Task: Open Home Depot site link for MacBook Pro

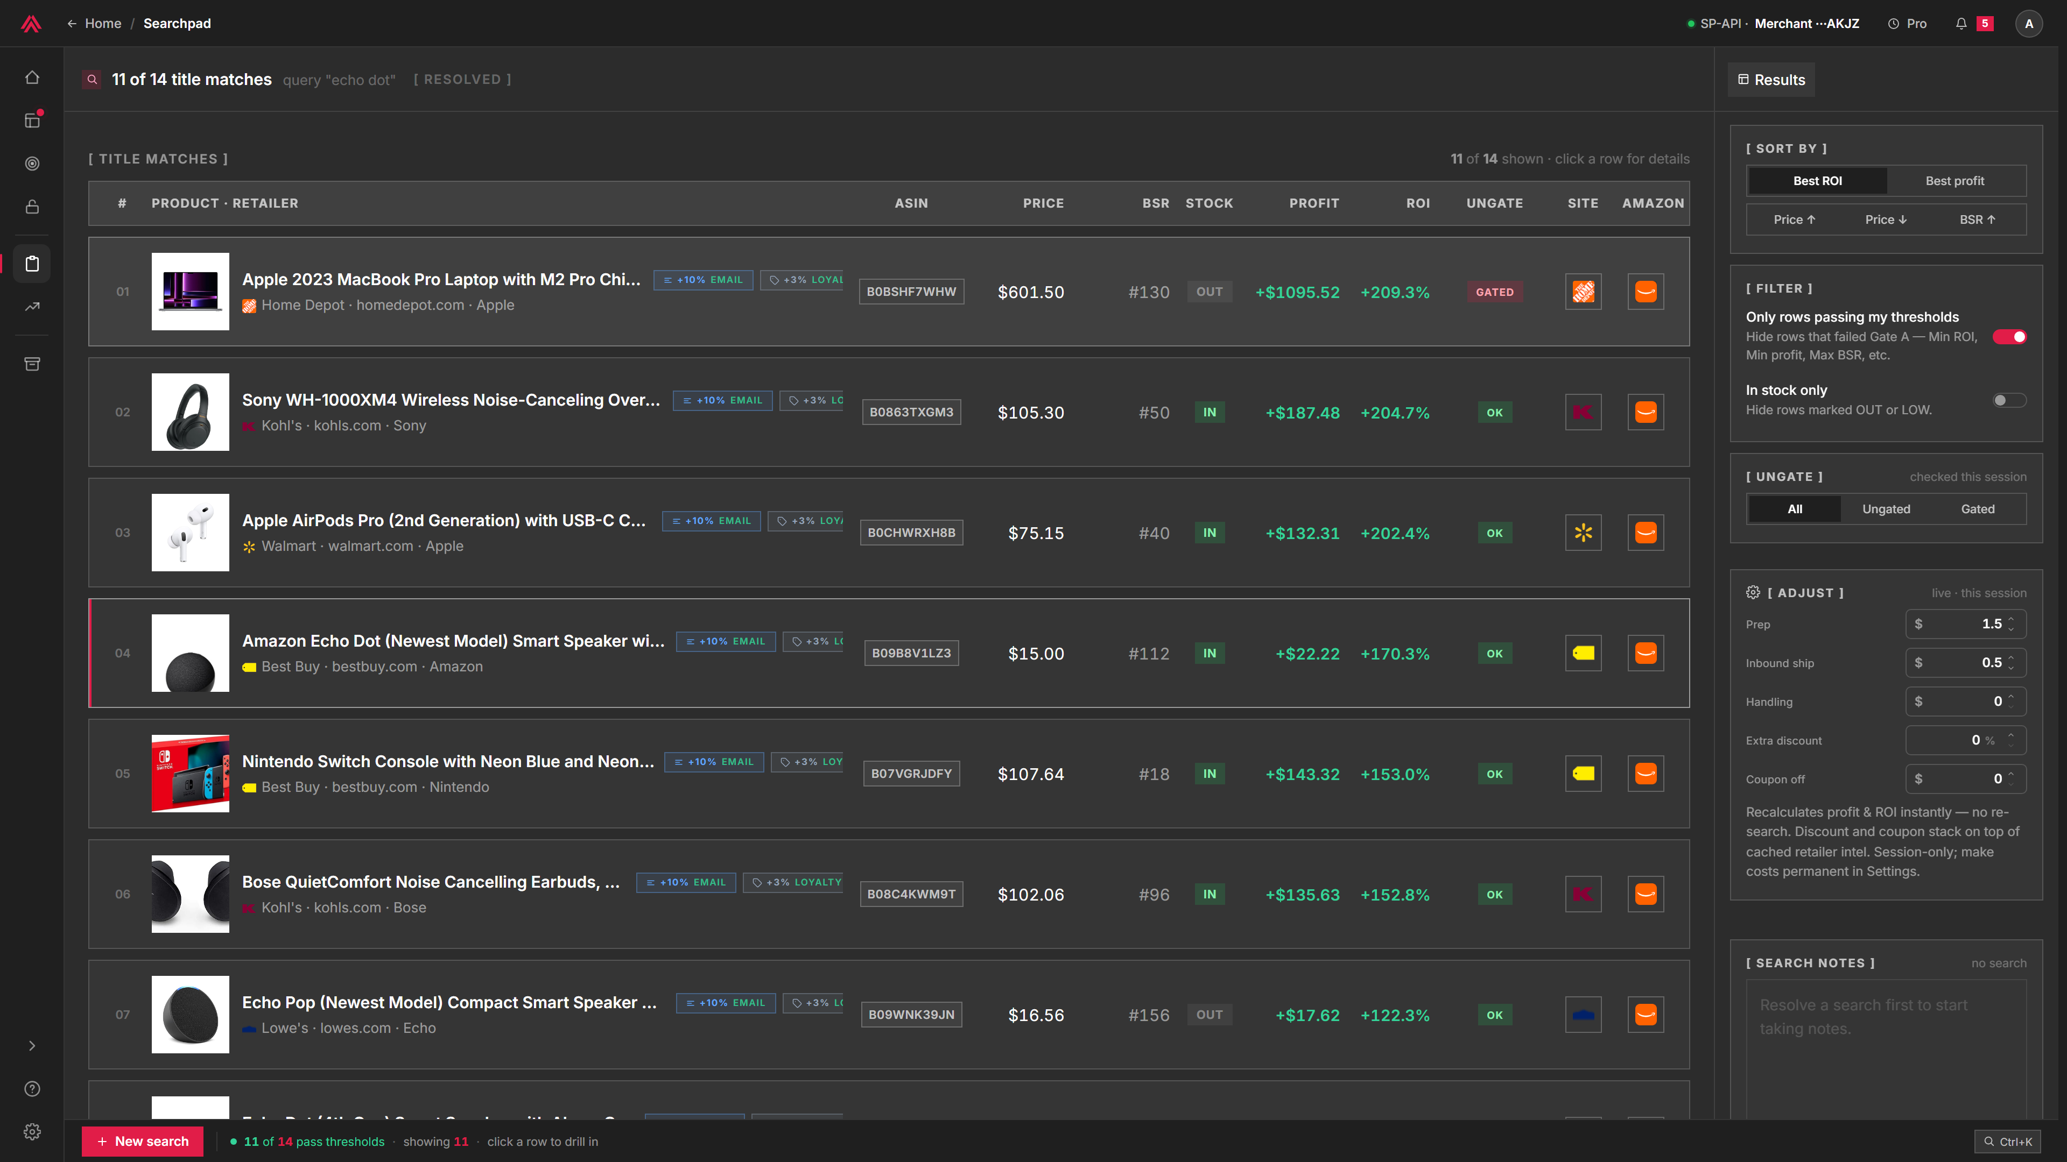Action: pos(1583,292)
